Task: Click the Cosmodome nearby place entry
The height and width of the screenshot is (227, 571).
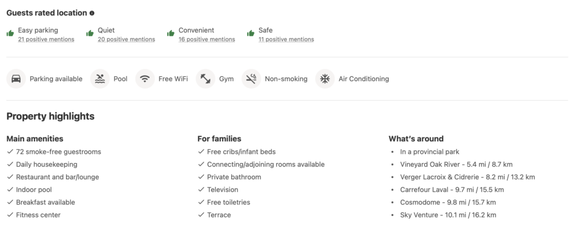Action: tap(448, 203)
